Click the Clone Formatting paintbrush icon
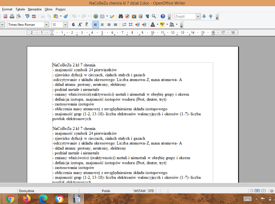Image resolution: width=275 pixels, height=204 pixels. tap(66, 16)
